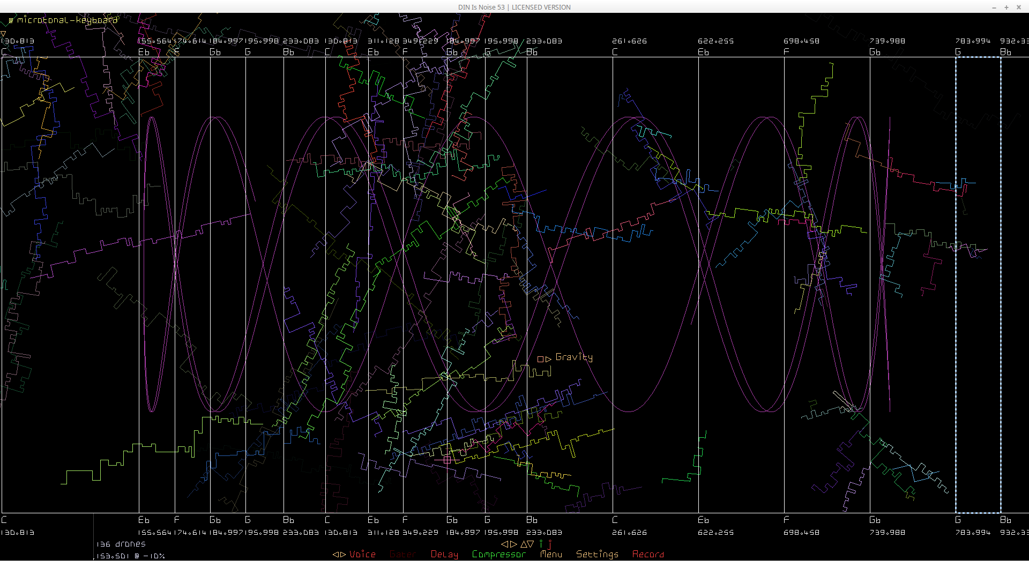Image resolution: width=1029 pixels, height=561 pixels.
Task: Toggle the Delay effect
Action: pyautogui.click(x=444, y=554)
